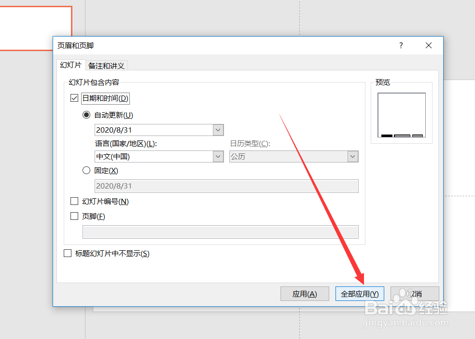Select the 自动更新(U) radio button

coord(86,115)
